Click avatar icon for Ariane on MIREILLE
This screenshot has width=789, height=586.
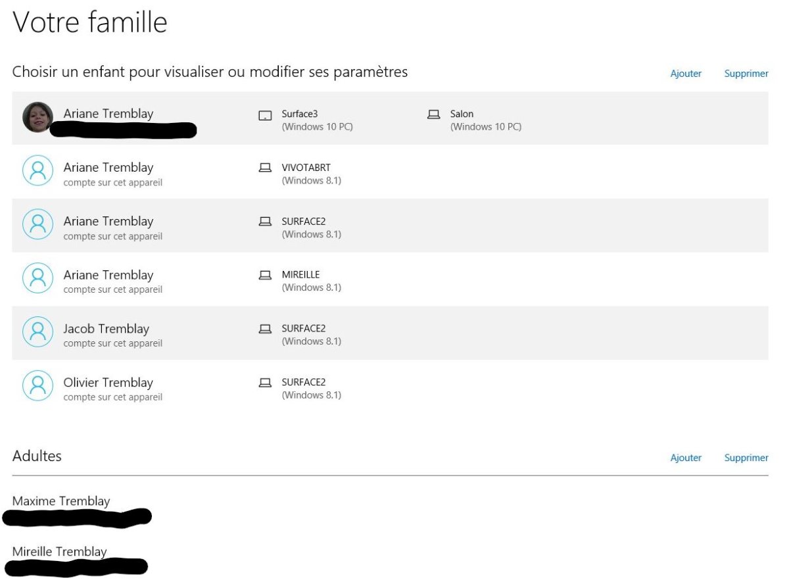point(37,278)
